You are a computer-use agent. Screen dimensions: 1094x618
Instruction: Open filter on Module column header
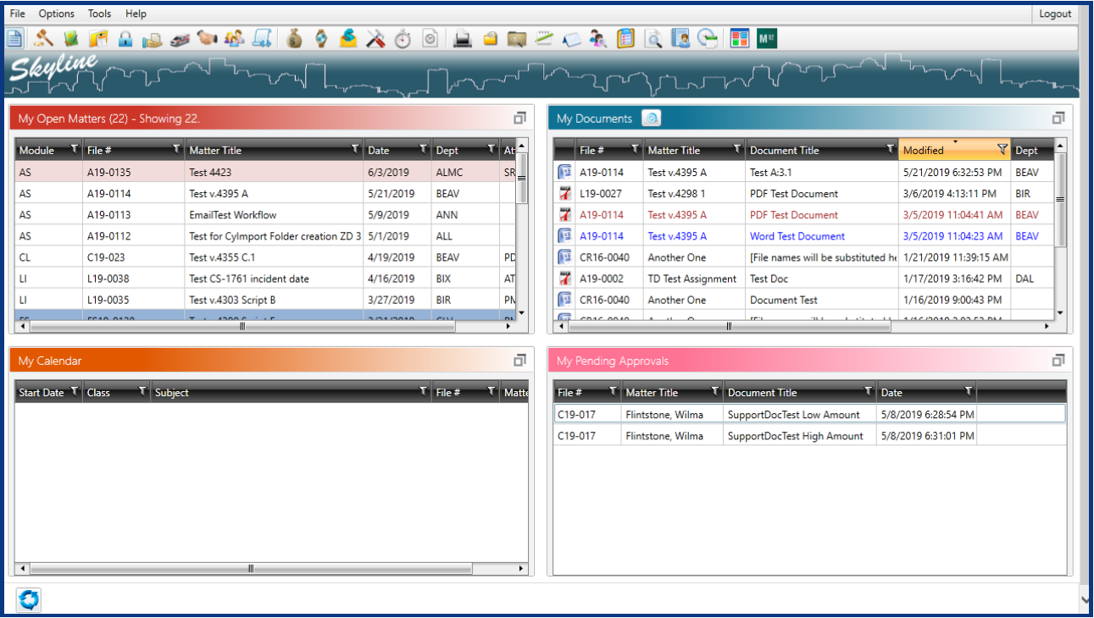click(75, 150)
